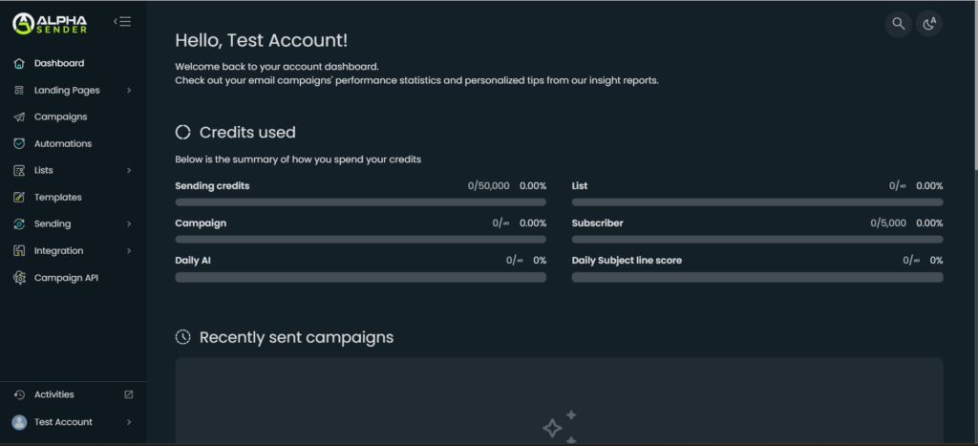Click the Subscriber progress bar

(x=757, y=240)
